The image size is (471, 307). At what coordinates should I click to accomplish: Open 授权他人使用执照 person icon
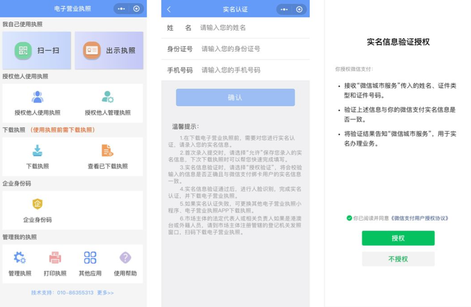tap(37, 97)
